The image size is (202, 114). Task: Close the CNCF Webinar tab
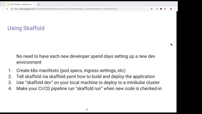[34, 4]
